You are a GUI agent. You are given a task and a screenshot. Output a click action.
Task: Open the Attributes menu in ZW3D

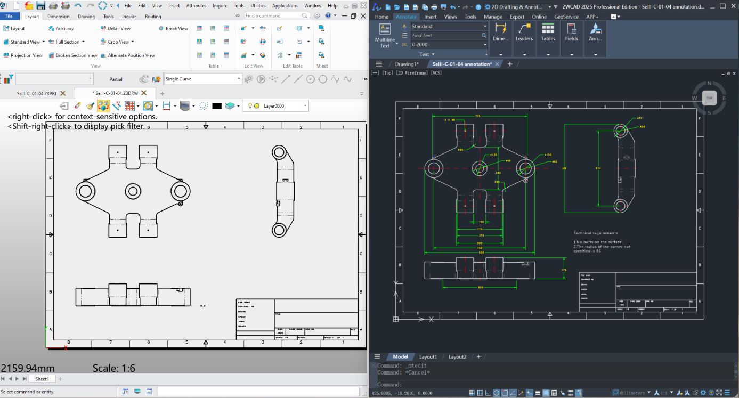point(196,6)
